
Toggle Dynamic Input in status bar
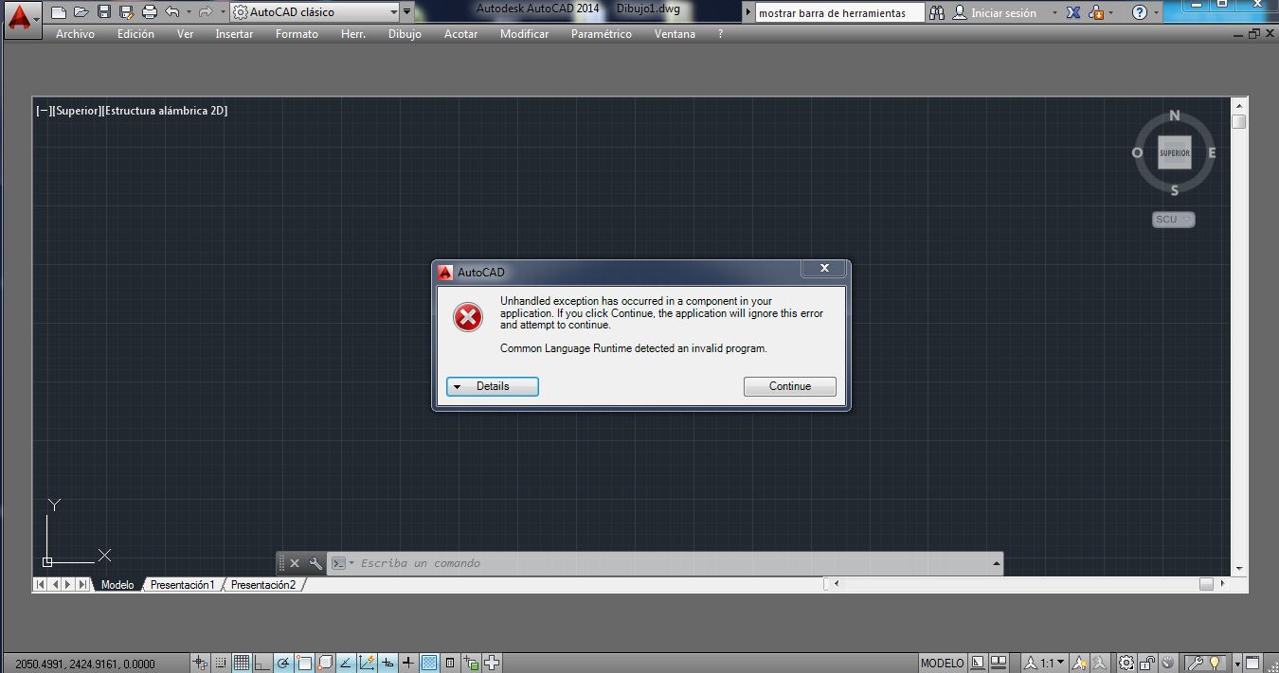tap(387, 663)
